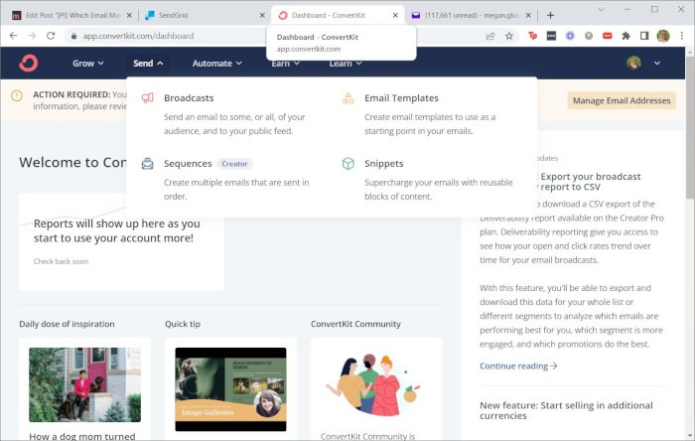Screen dimensions: 695x441
Task: Click the ConvertKit account avatar in the navbar
Action: click(633, 63)
